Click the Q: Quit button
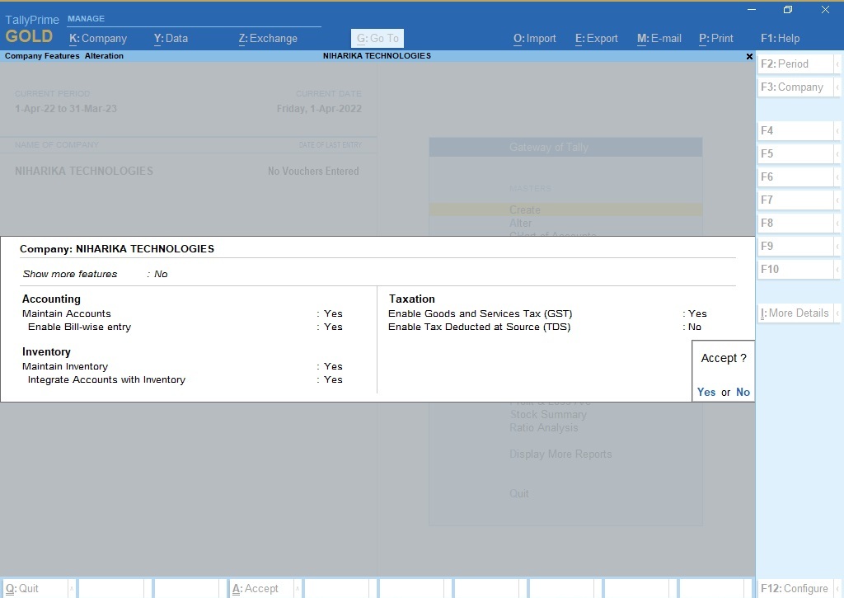This screenshot has height=598, width=844. 35,588
